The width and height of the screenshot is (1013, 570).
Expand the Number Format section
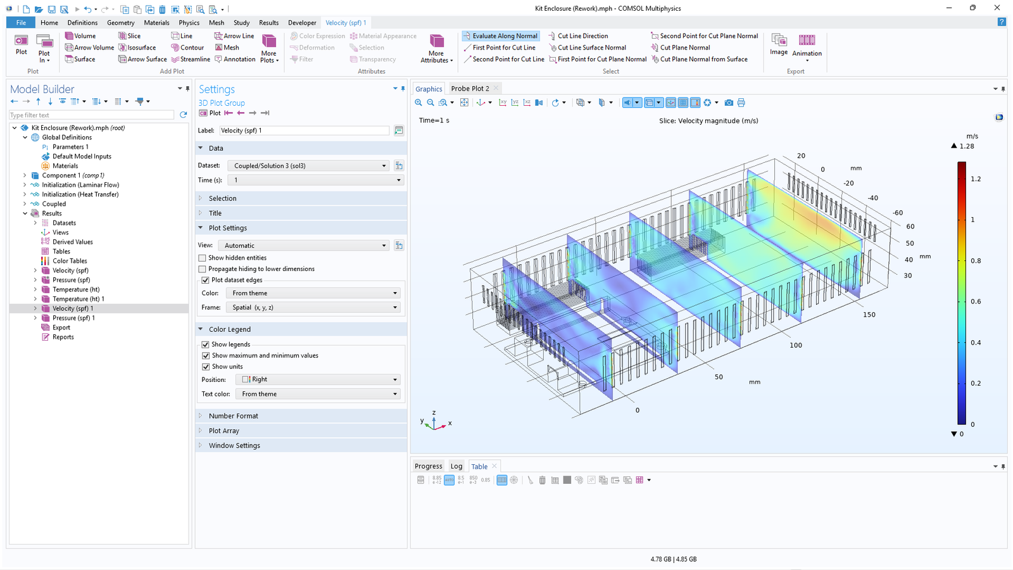233,416
